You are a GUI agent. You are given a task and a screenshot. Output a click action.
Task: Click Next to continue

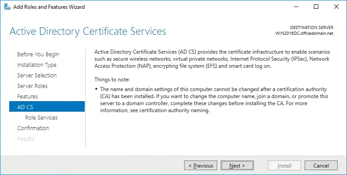point(237,165)
